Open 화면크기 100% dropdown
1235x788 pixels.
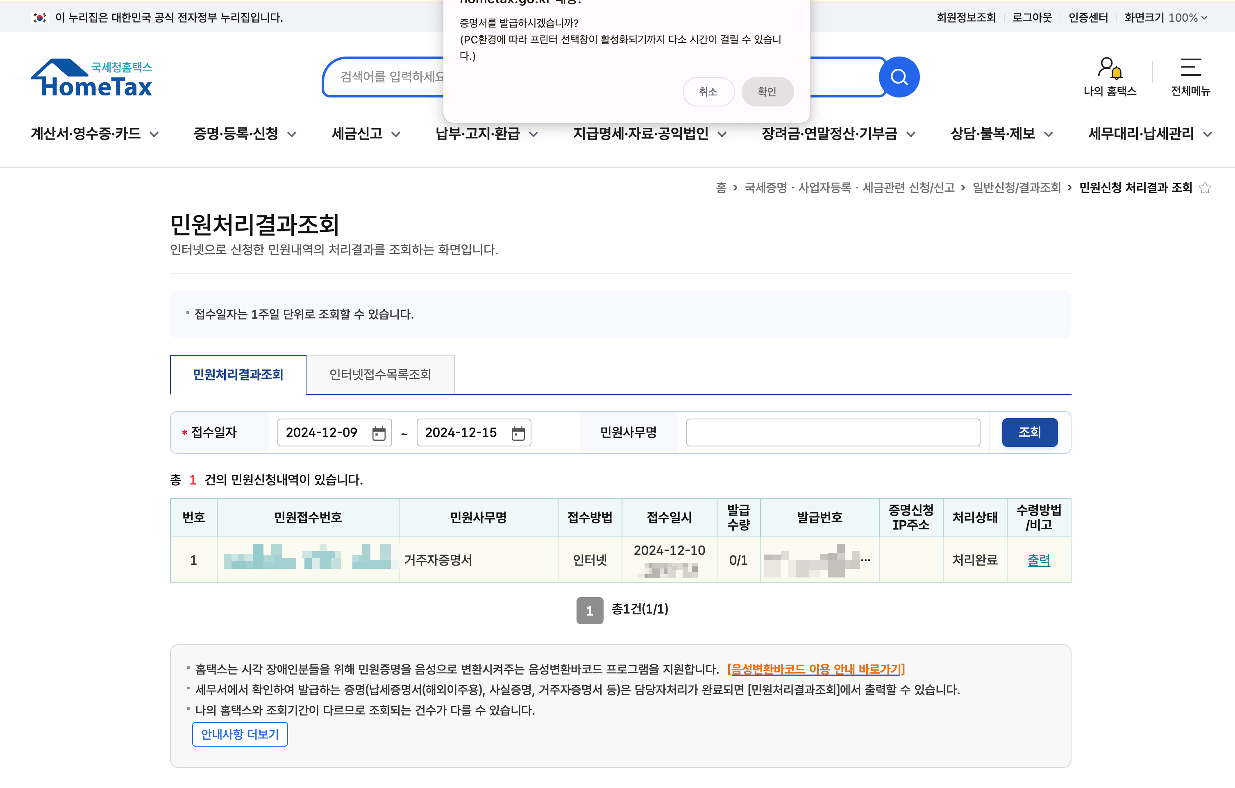pos(1165,18)
